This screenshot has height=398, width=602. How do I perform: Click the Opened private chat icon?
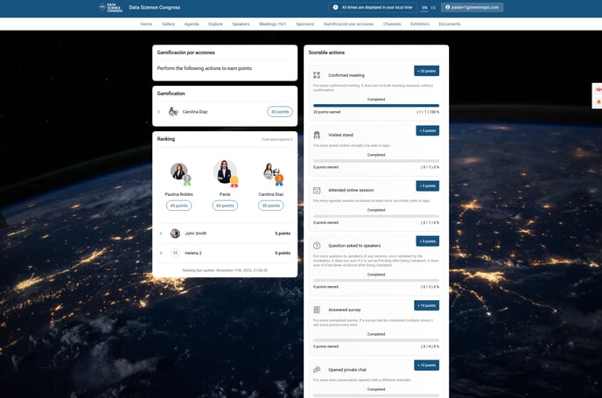[317, 370]
